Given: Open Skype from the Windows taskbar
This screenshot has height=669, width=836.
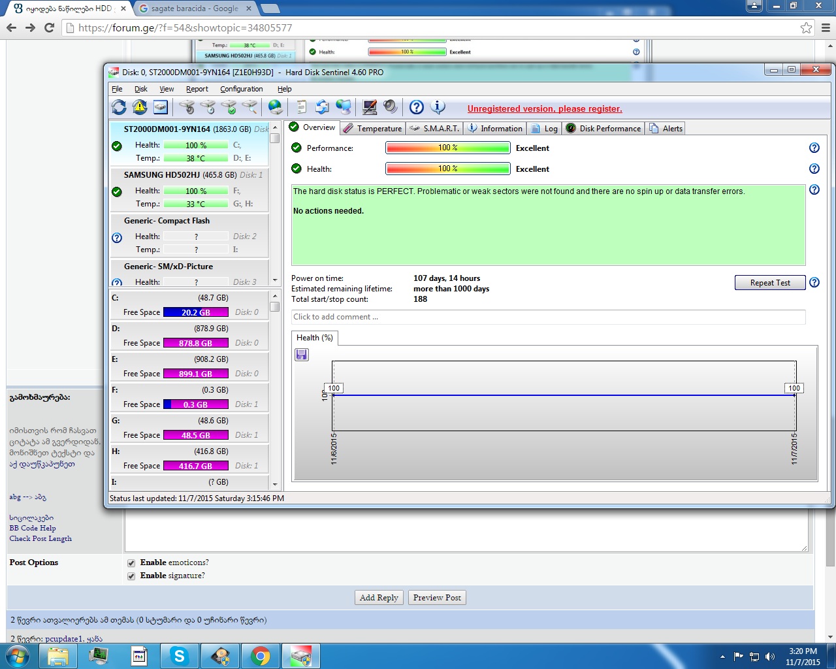Looking at the screenshot, I should pos(179,655).
